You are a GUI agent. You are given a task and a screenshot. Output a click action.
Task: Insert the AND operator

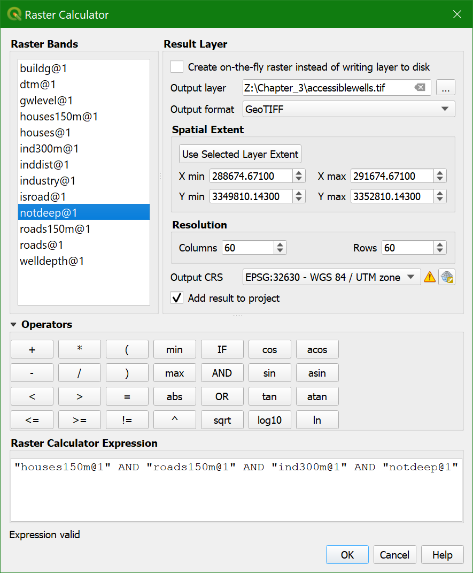point(222,373)
